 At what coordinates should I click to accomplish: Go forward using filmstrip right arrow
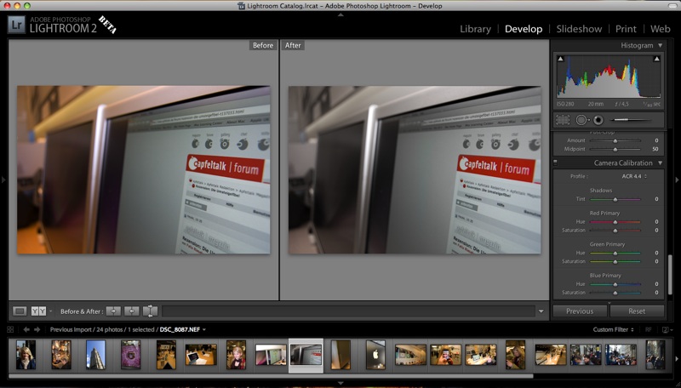[37, 329]
